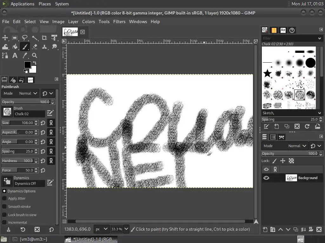Reset brush Size to default

tap(43, 123)
